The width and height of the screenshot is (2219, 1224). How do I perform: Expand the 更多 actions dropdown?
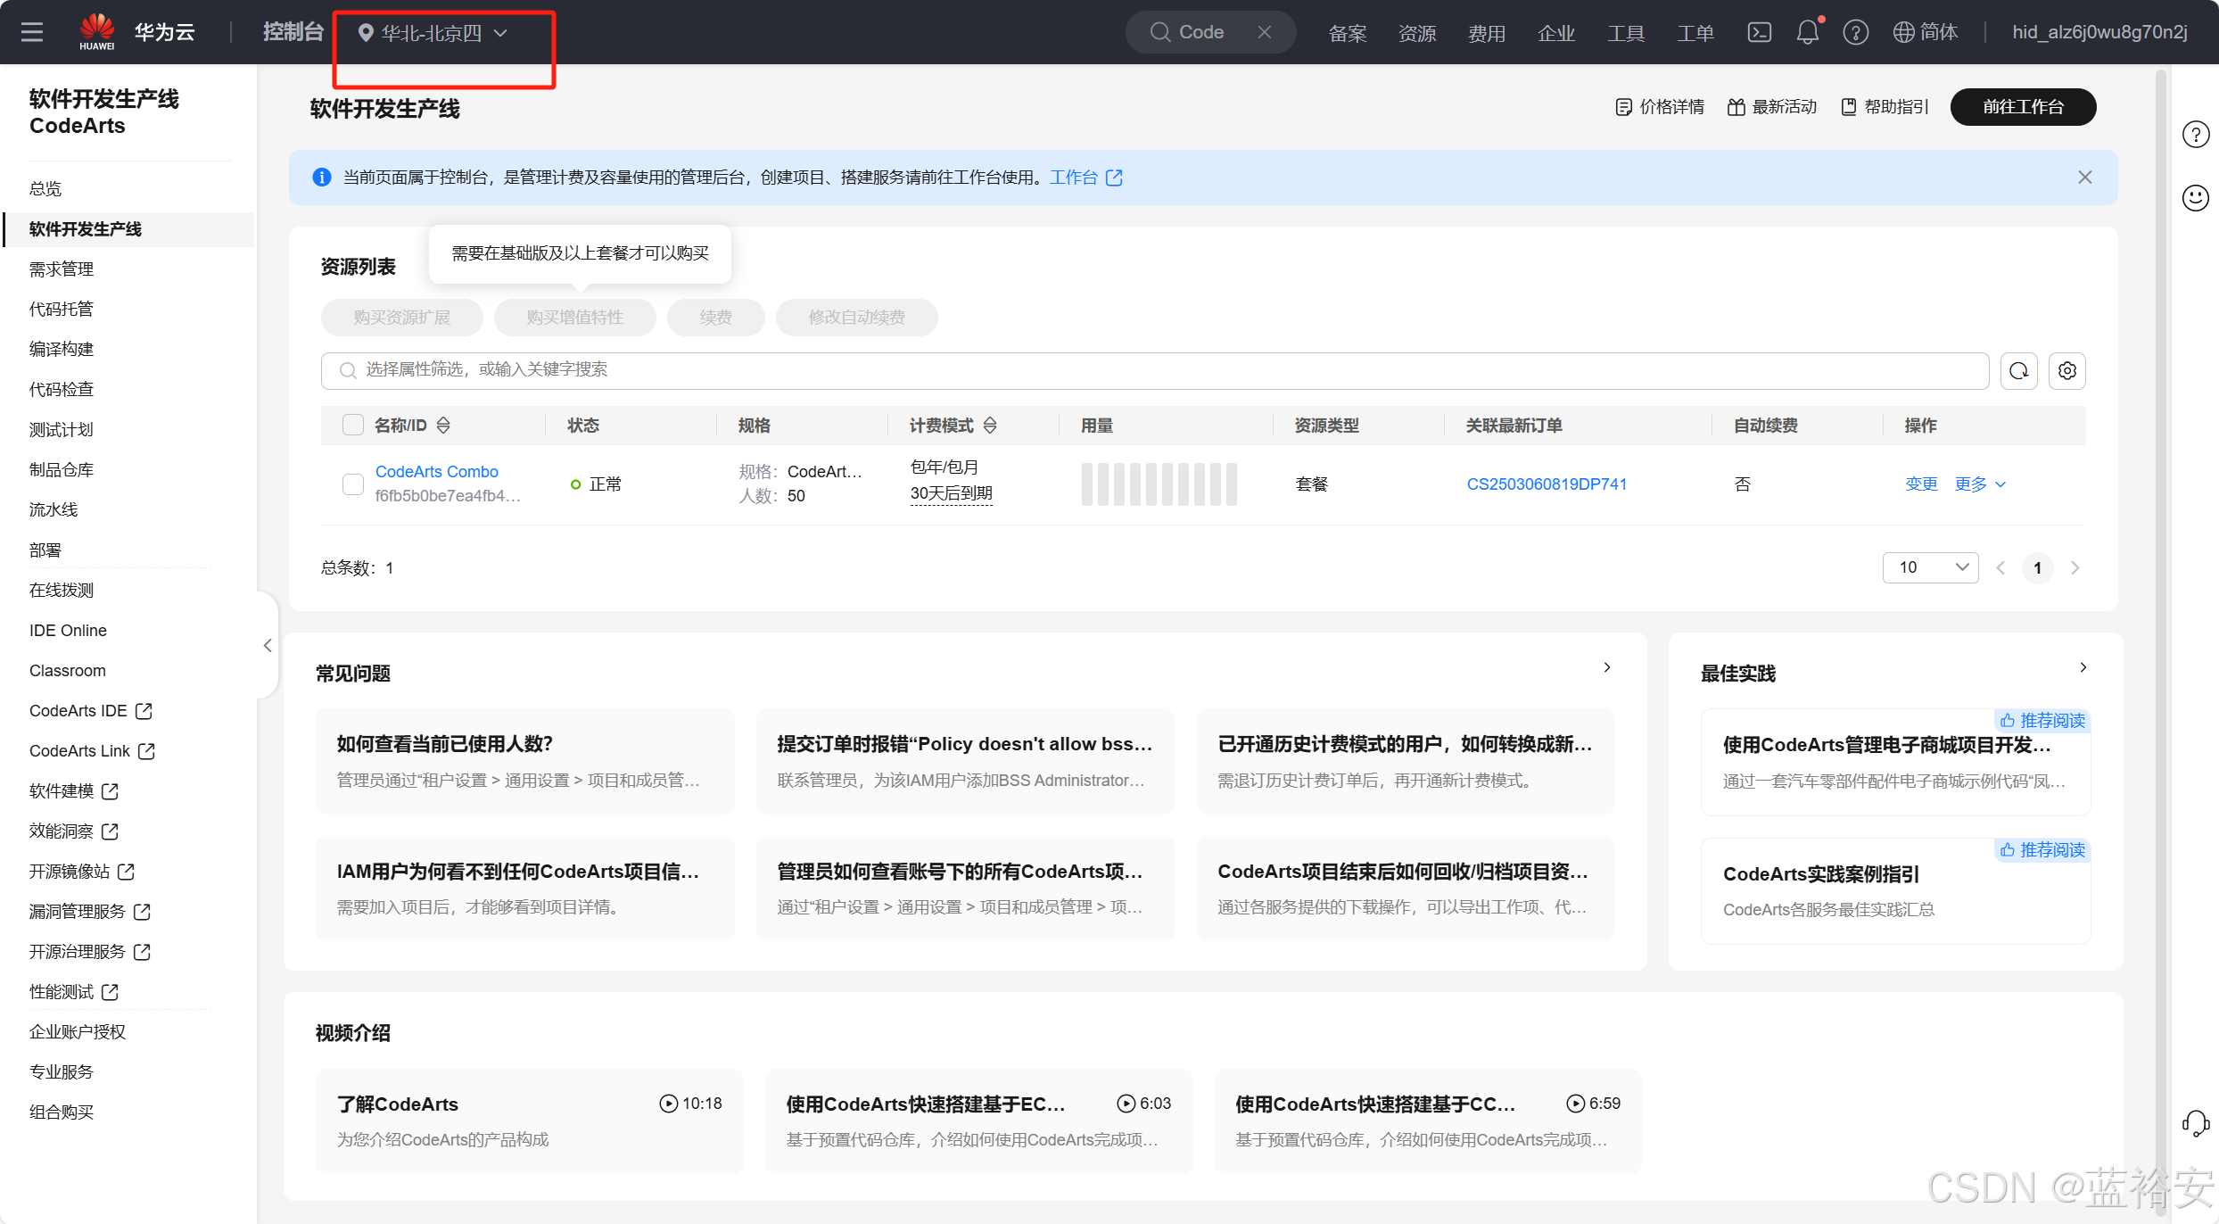point(1980,484)
